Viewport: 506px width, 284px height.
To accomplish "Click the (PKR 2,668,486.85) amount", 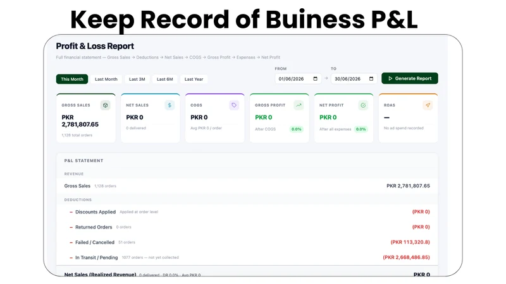I will pos(406,257).
